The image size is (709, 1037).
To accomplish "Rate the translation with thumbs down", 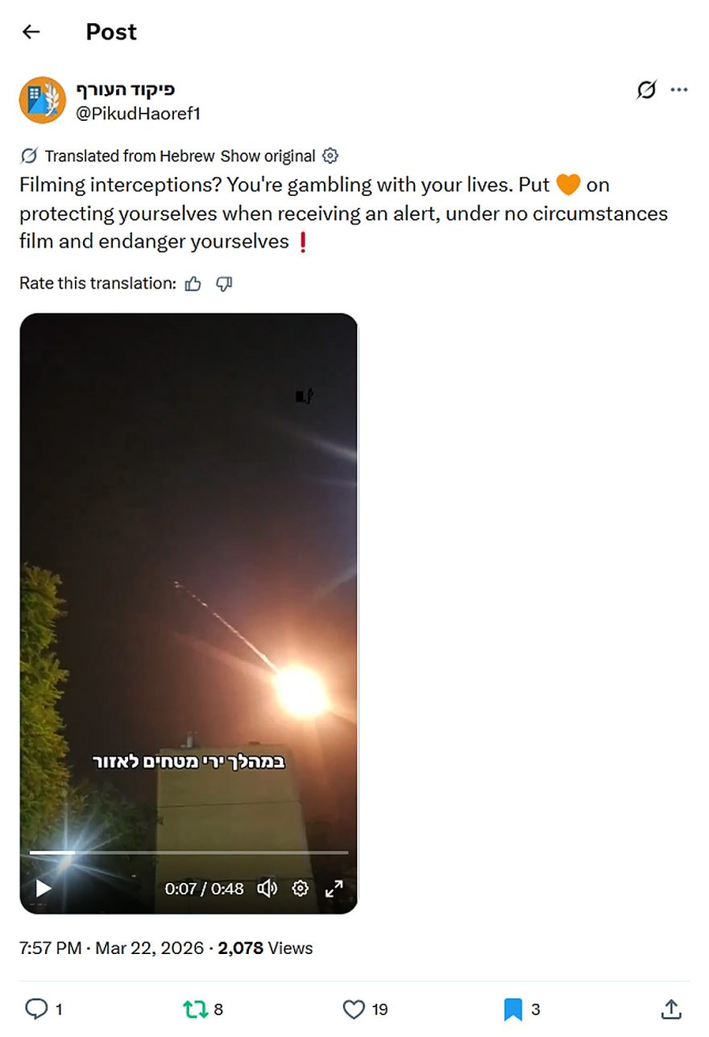I will (x=223, y=284).
